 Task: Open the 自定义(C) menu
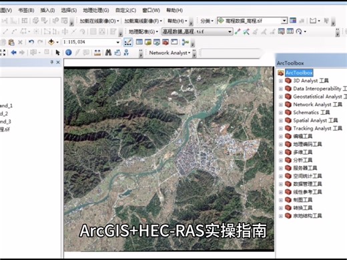click(125, 10)
